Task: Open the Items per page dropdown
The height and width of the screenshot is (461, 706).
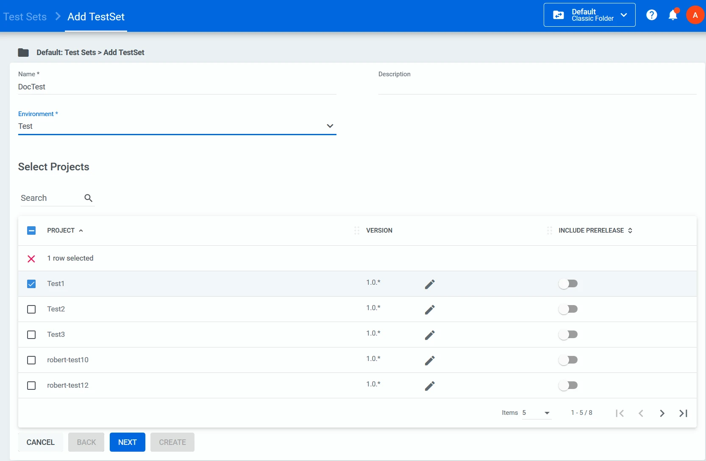Action: 536,413
